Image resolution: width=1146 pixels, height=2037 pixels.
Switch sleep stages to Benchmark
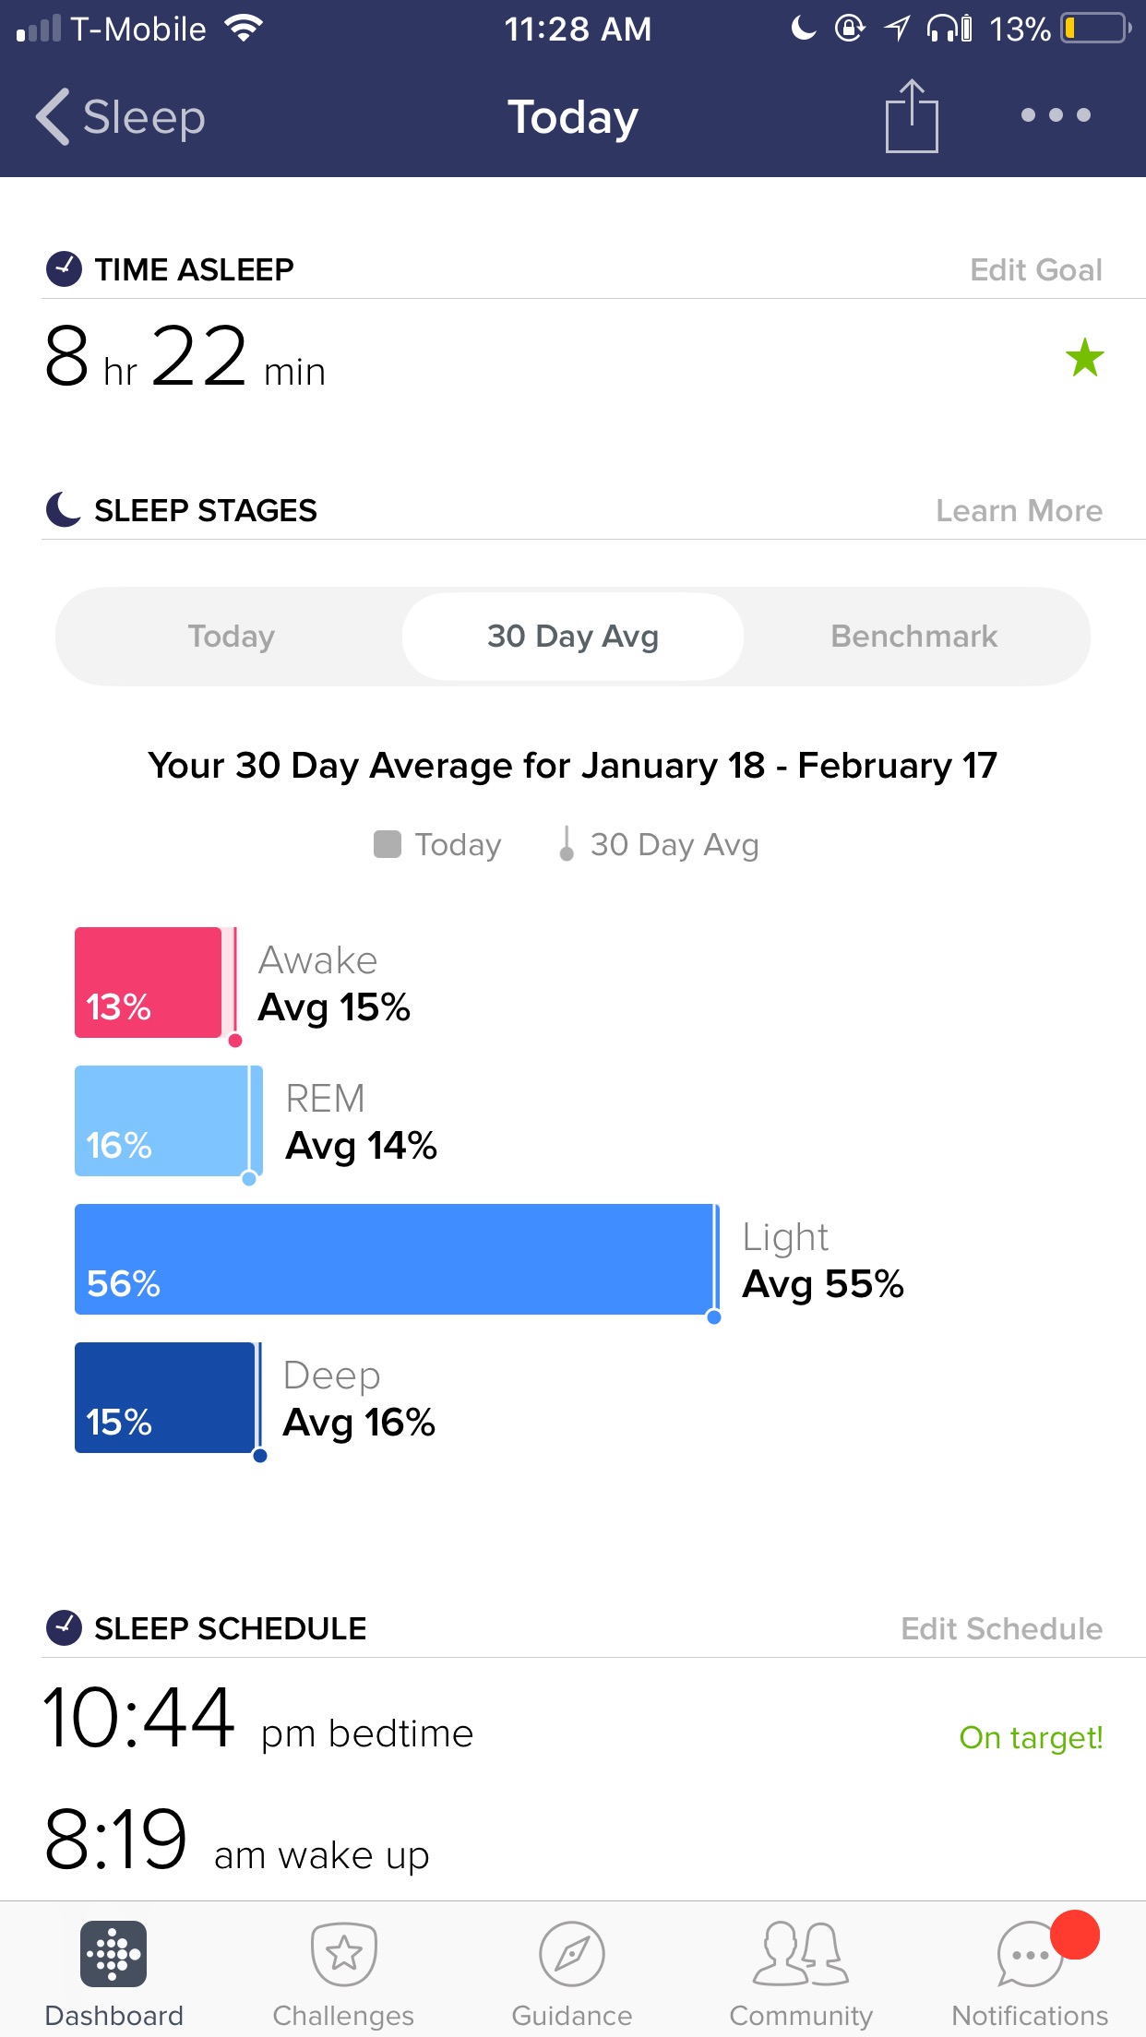pyautogui.click(x=914, y=637)
